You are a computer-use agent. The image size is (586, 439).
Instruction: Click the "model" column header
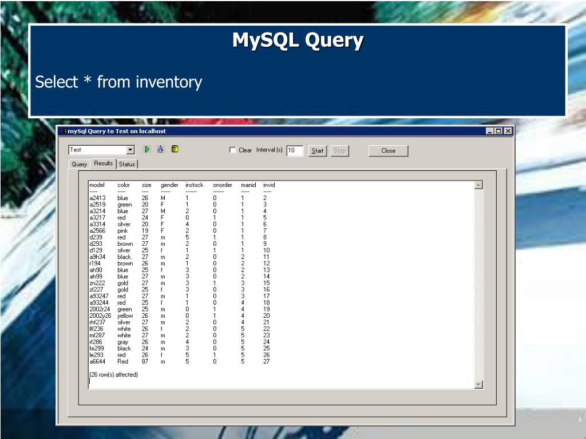pyautogui.click(x=97, y=185)
